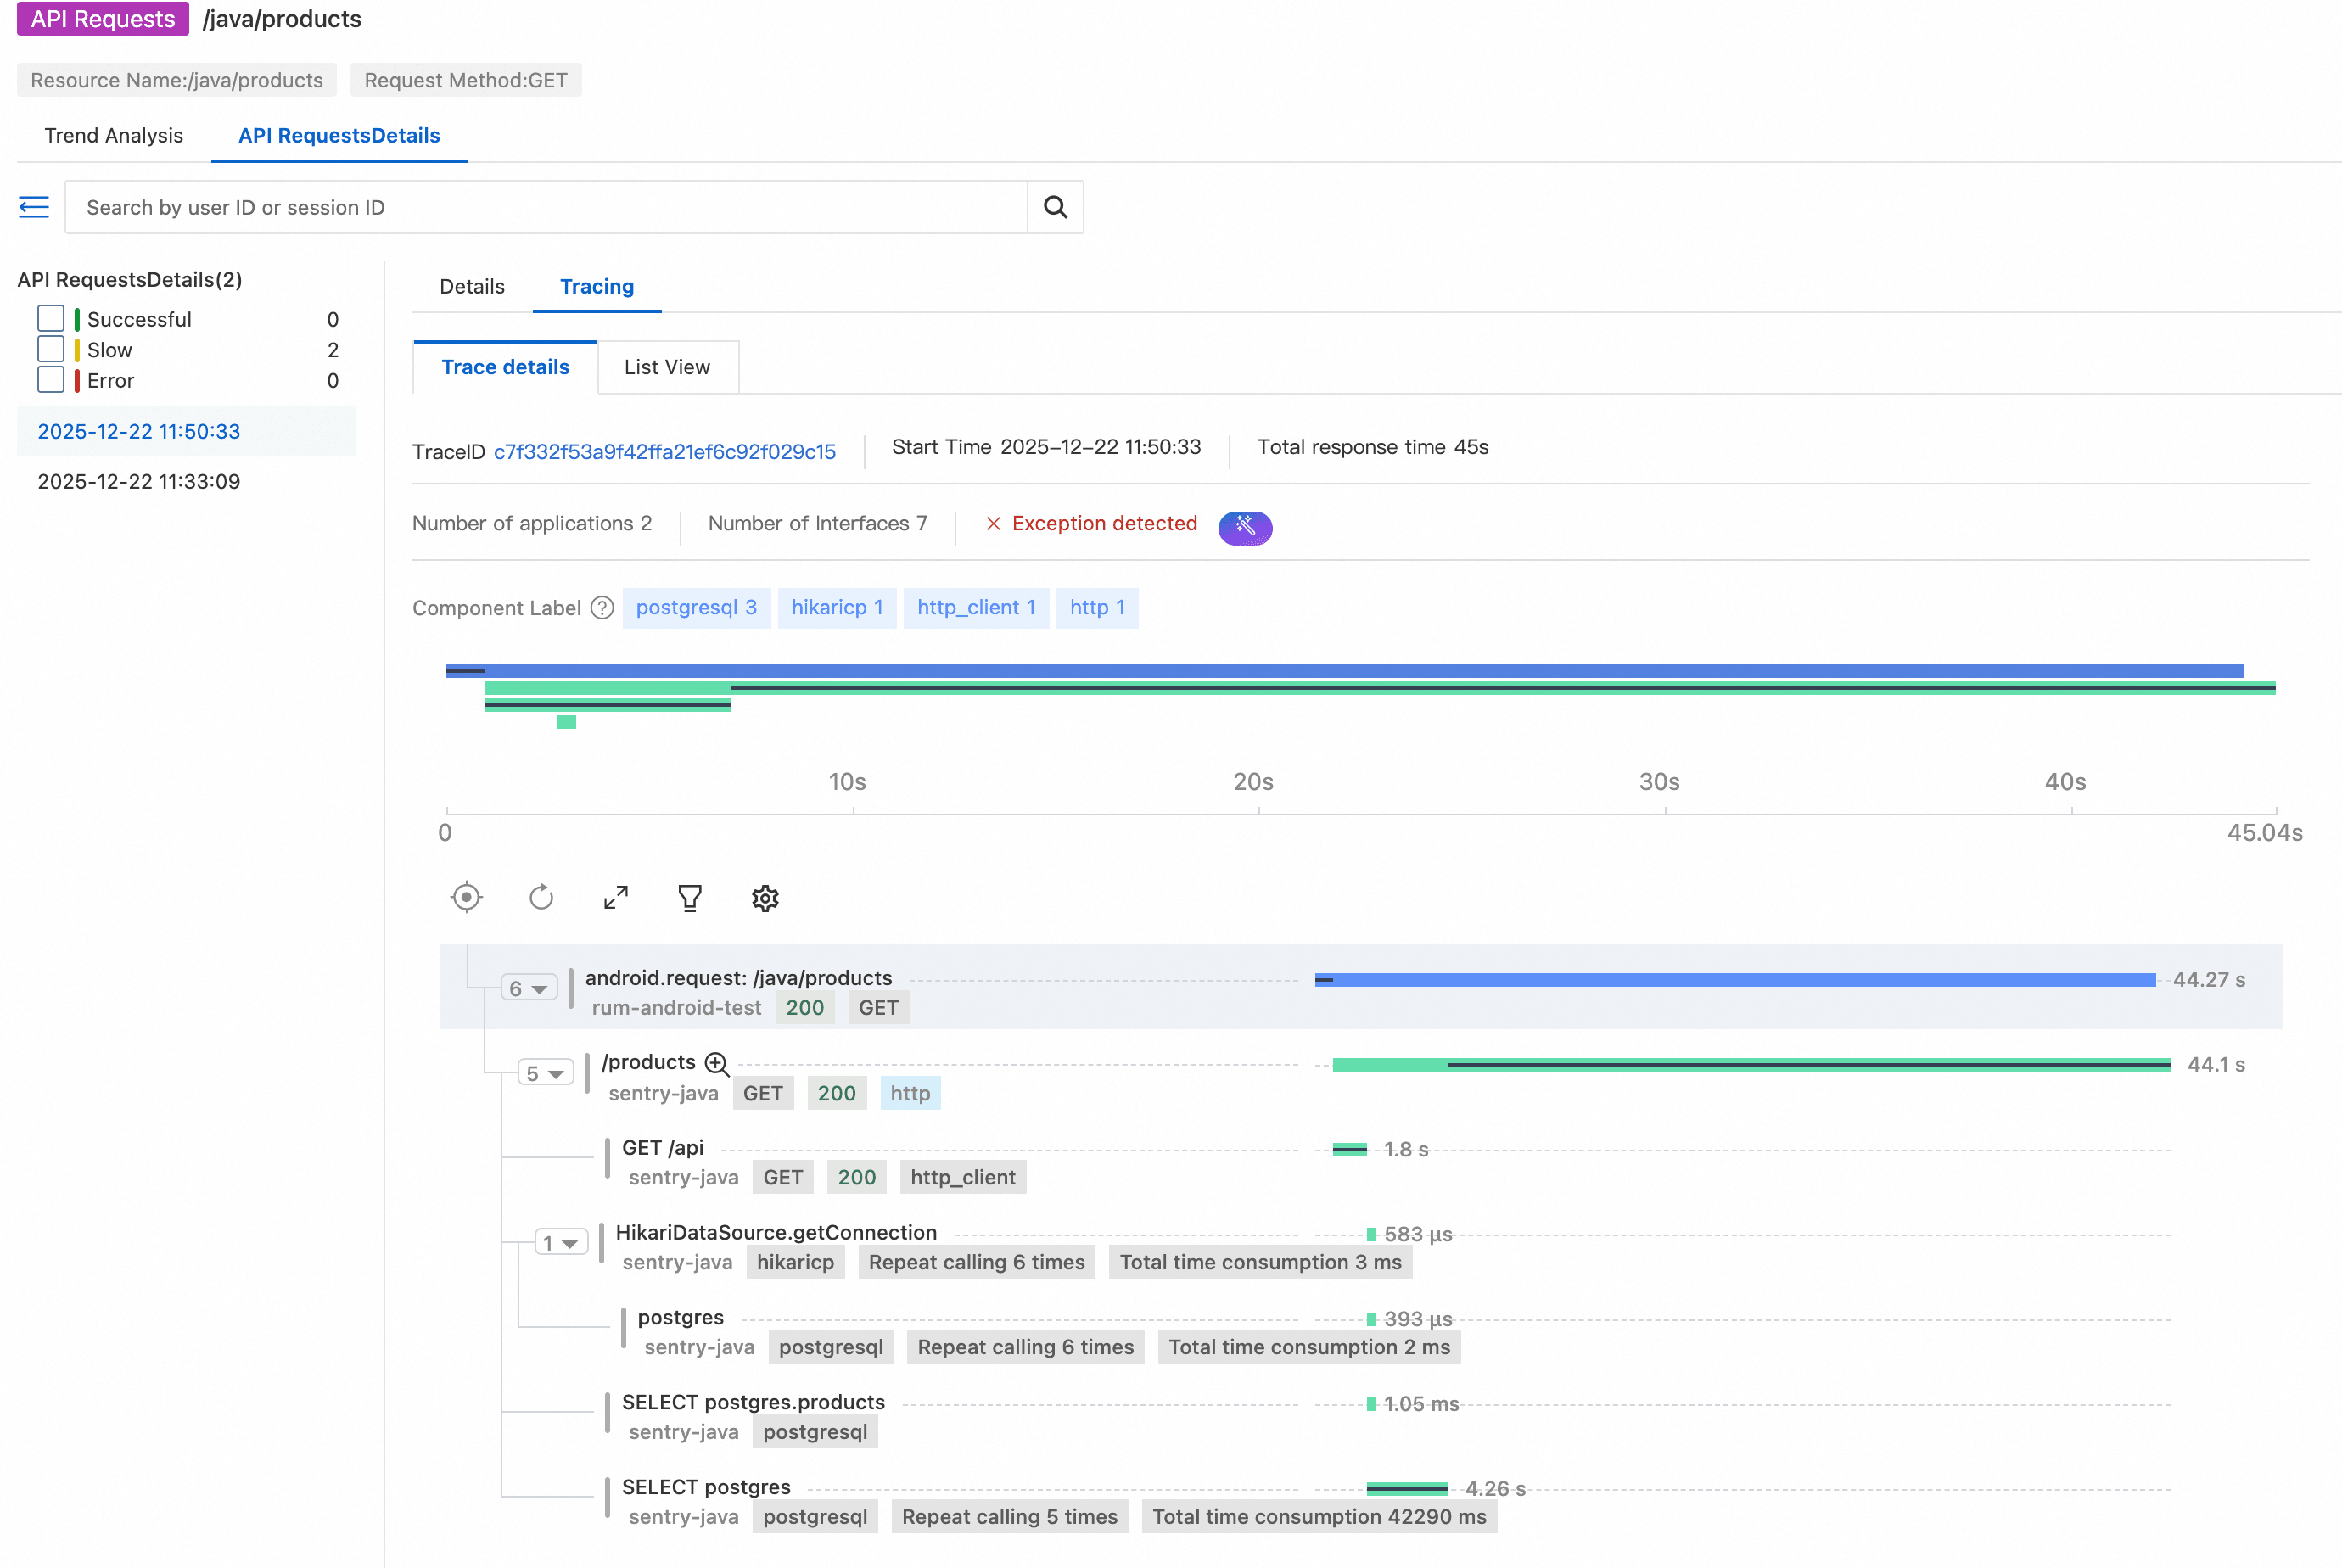Screen dimensions: 2342x1568
Task: Switch to the List View tab
Action: 667,367
